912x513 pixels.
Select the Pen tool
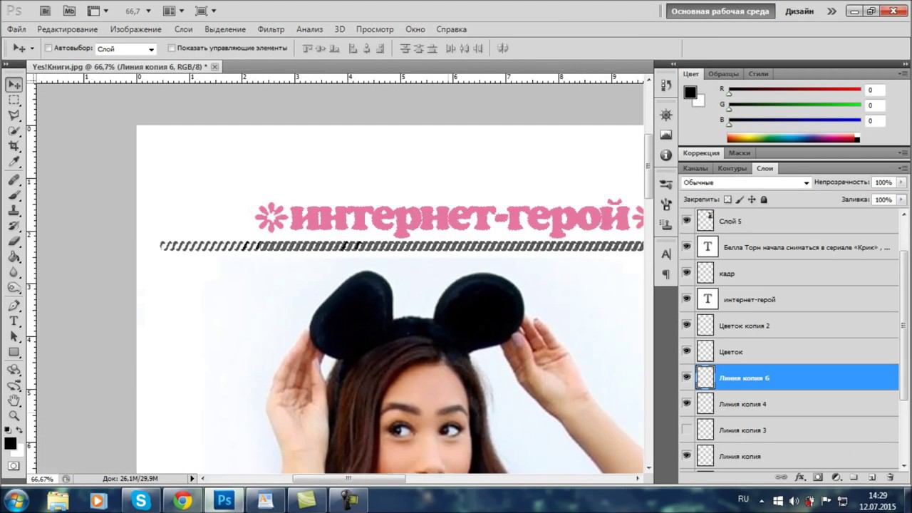[14, 306]
